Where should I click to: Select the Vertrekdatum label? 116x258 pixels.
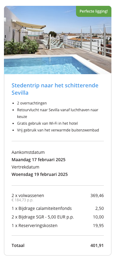(25, 167)
